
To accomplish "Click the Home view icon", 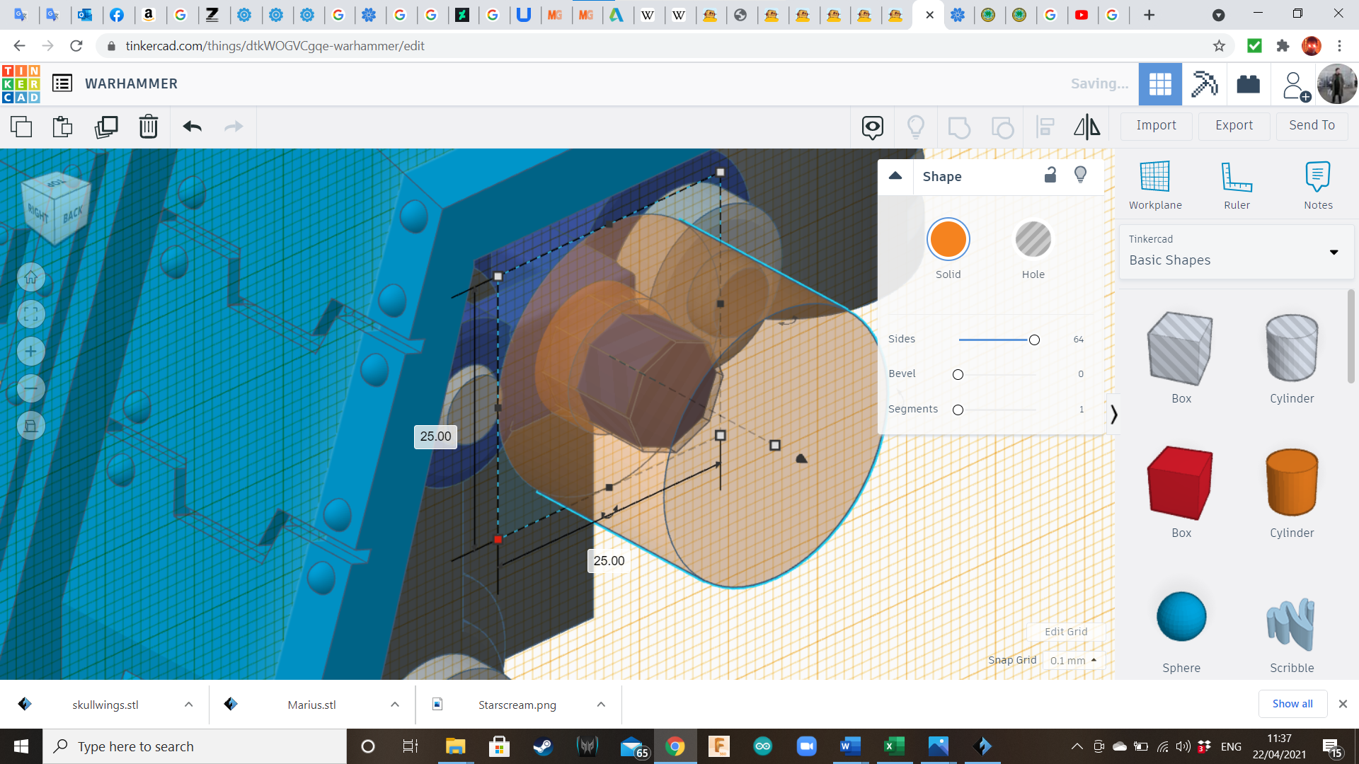I will [31, 277].
